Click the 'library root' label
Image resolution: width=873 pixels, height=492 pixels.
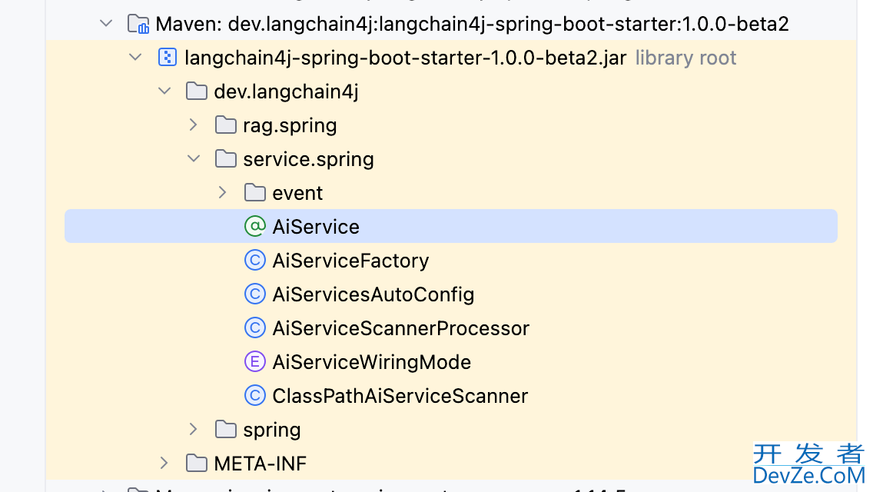pyautogui.click(x=686, y=58)
